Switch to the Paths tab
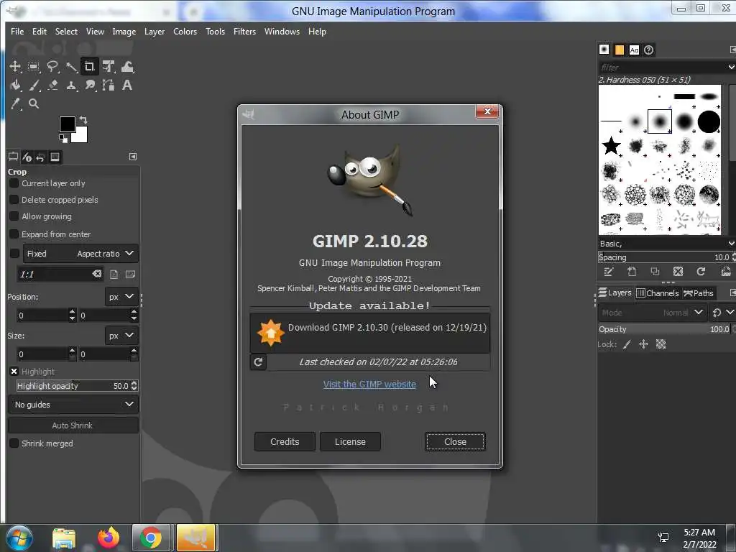The width and height of the screenshot is (736, 552). click(x=699, y=293)
